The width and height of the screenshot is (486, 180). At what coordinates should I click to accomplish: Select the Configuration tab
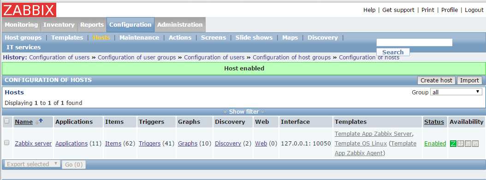click(130, 25)
